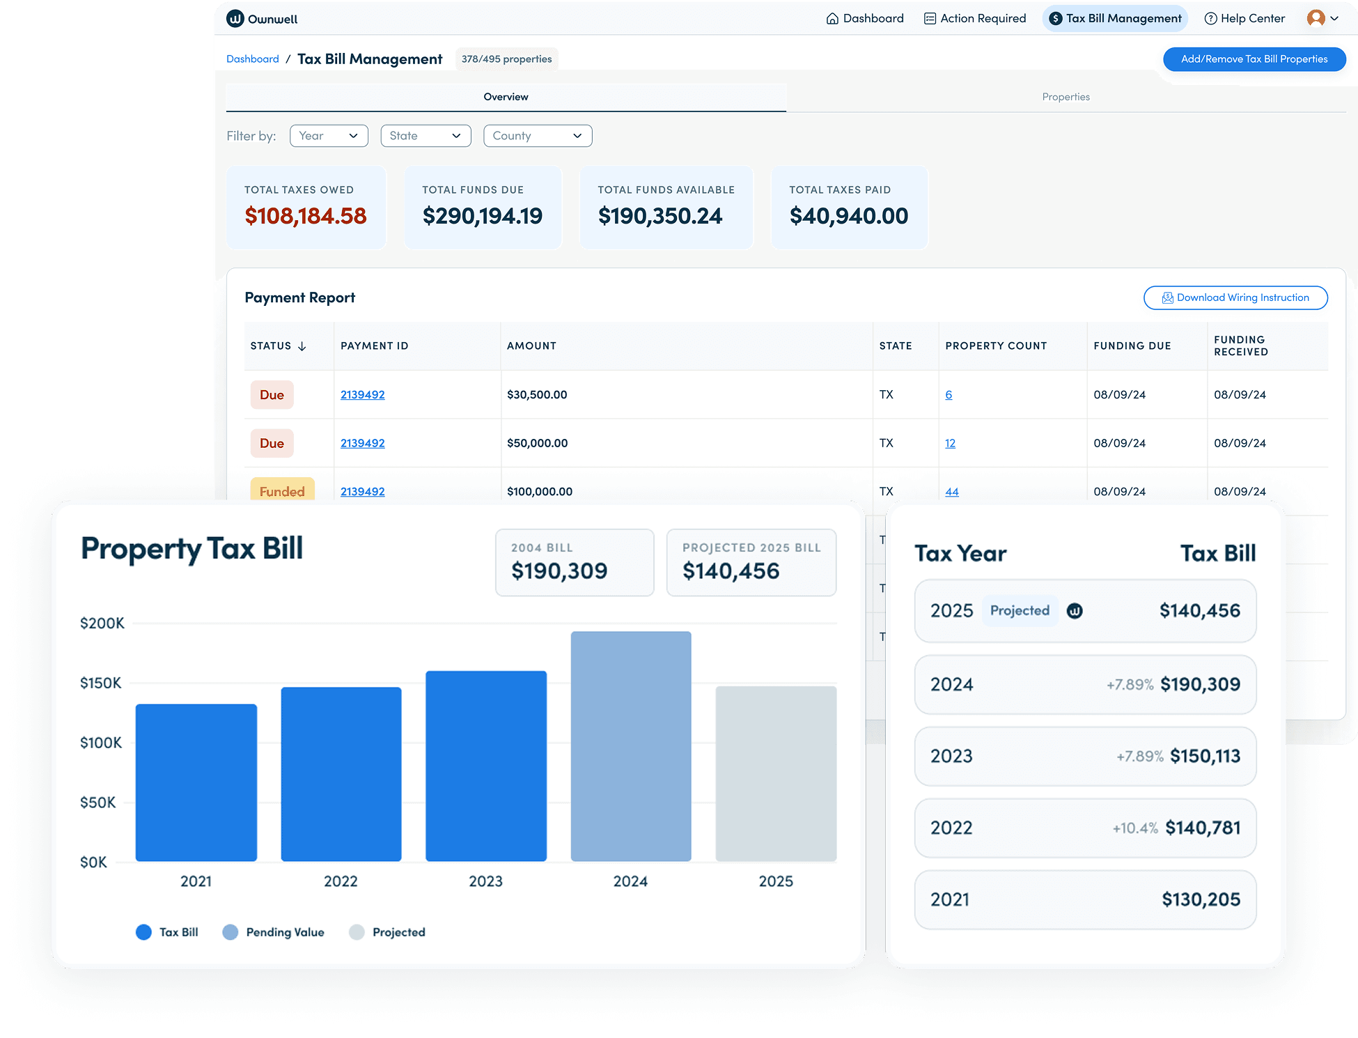1358x1038 pixels.
Task: Select the Overview tab
Action: [506, 97]
